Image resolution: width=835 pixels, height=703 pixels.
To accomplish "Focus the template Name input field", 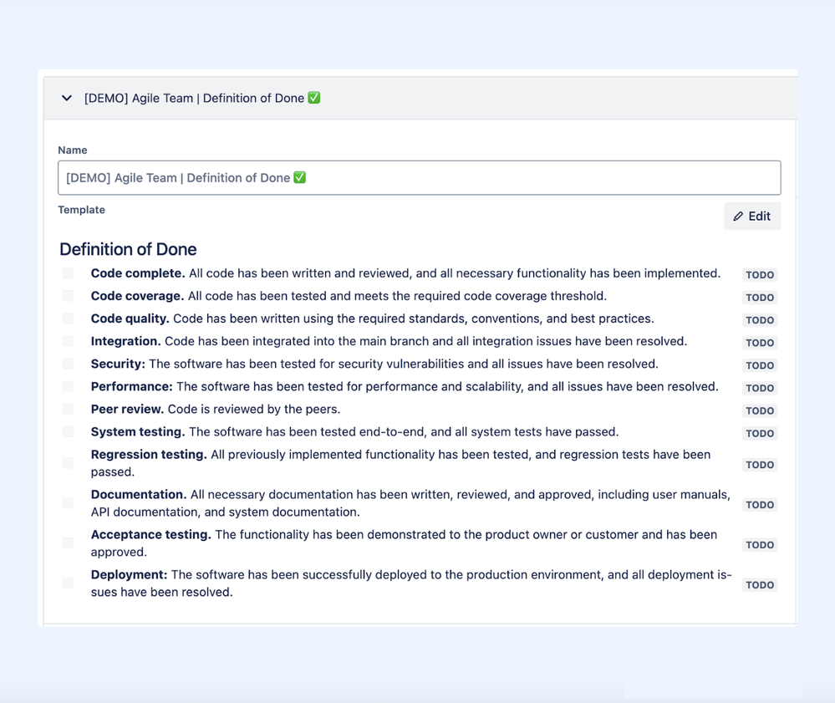I will coord(419,178).
